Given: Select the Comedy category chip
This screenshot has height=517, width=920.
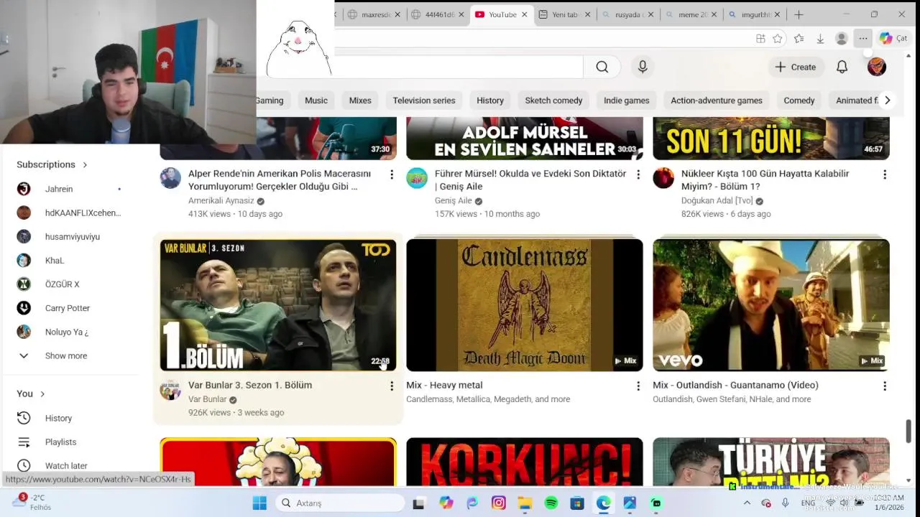Looking at the screenshot, I should click(x=799, y=101).
